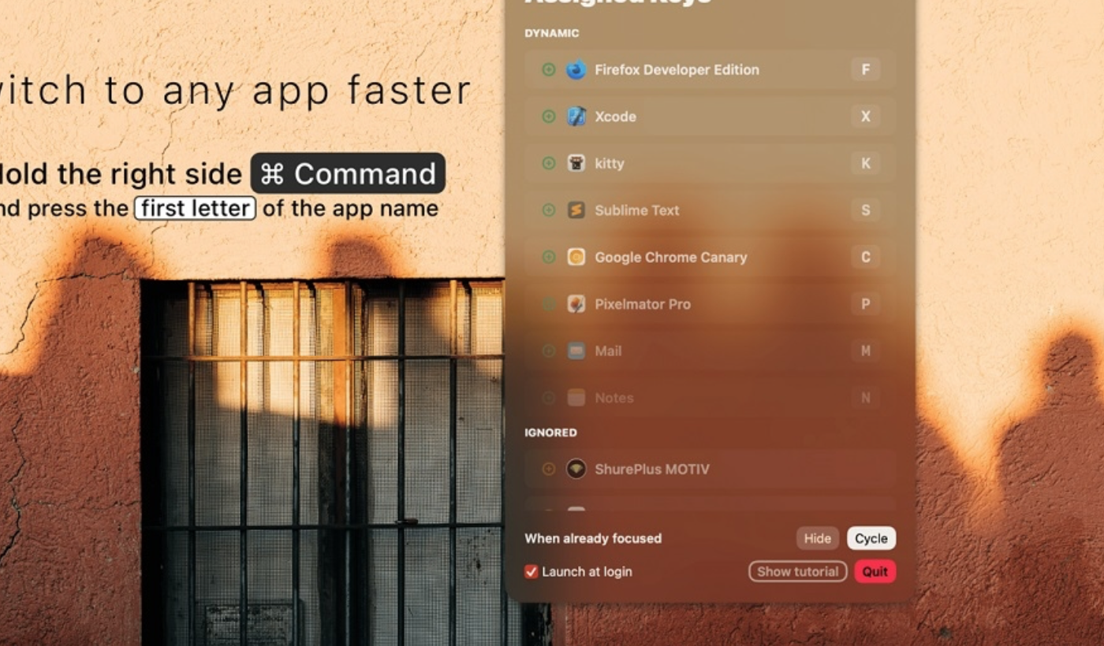Click the kitty name text

[x=609, y=163]
